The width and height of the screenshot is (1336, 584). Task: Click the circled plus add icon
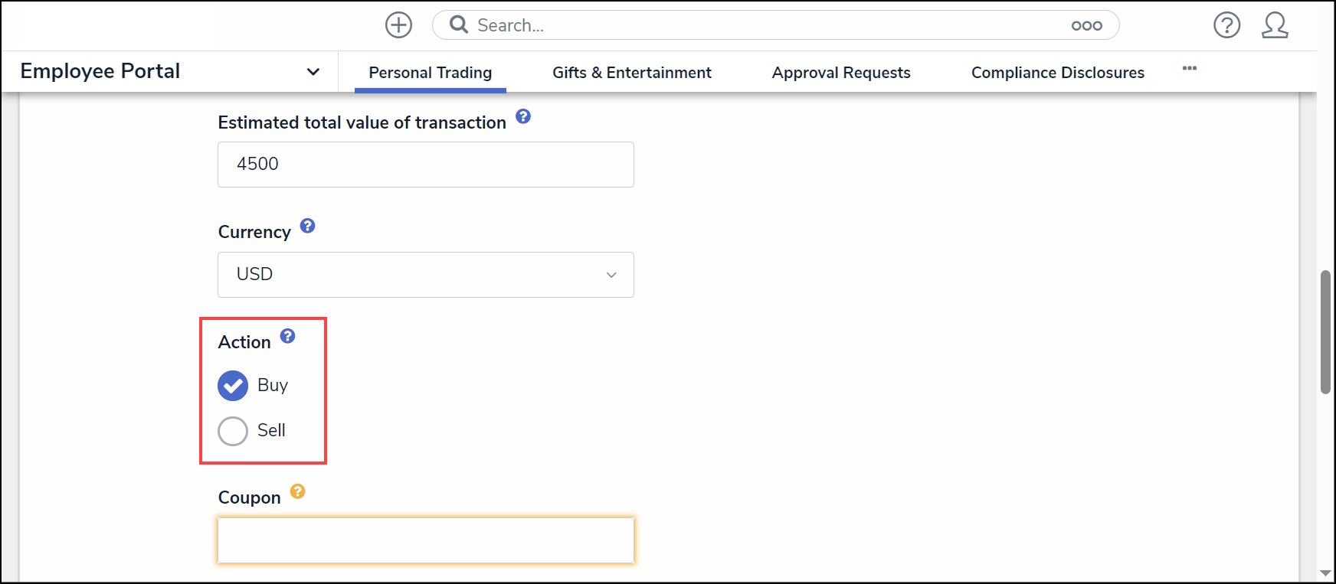click(398, 25)
